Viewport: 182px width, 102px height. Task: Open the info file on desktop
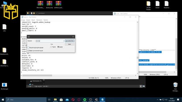click(x=5, y=28)
